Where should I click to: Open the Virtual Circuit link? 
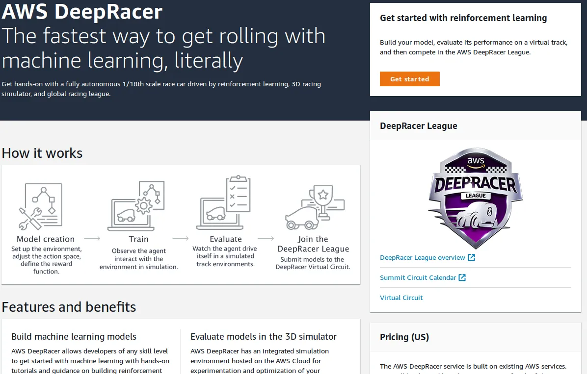click(401, 298)
